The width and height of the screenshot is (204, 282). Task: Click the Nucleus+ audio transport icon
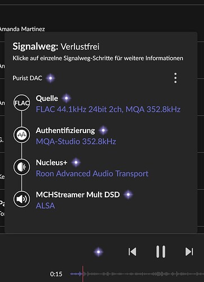coord(21,167)
